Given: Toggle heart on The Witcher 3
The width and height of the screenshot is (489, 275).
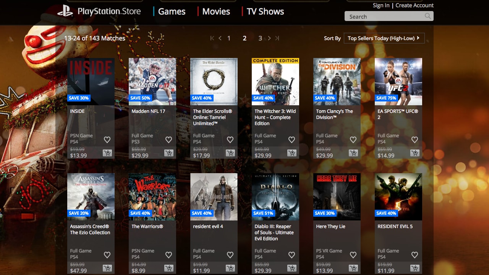Looking at the screenshot, I should pos(291,140).
